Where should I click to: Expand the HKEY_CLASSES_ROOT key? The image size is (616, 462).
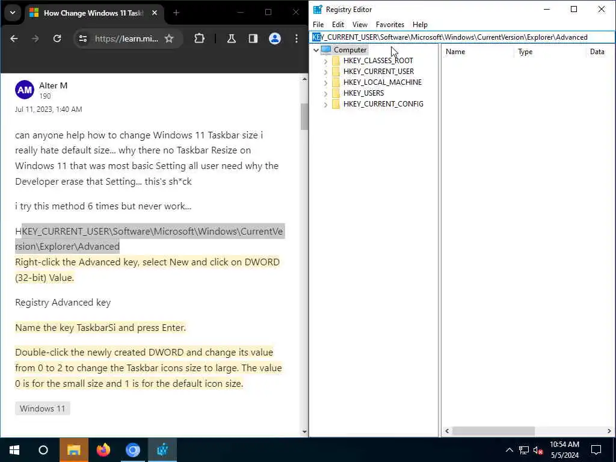tap(325, 61)
